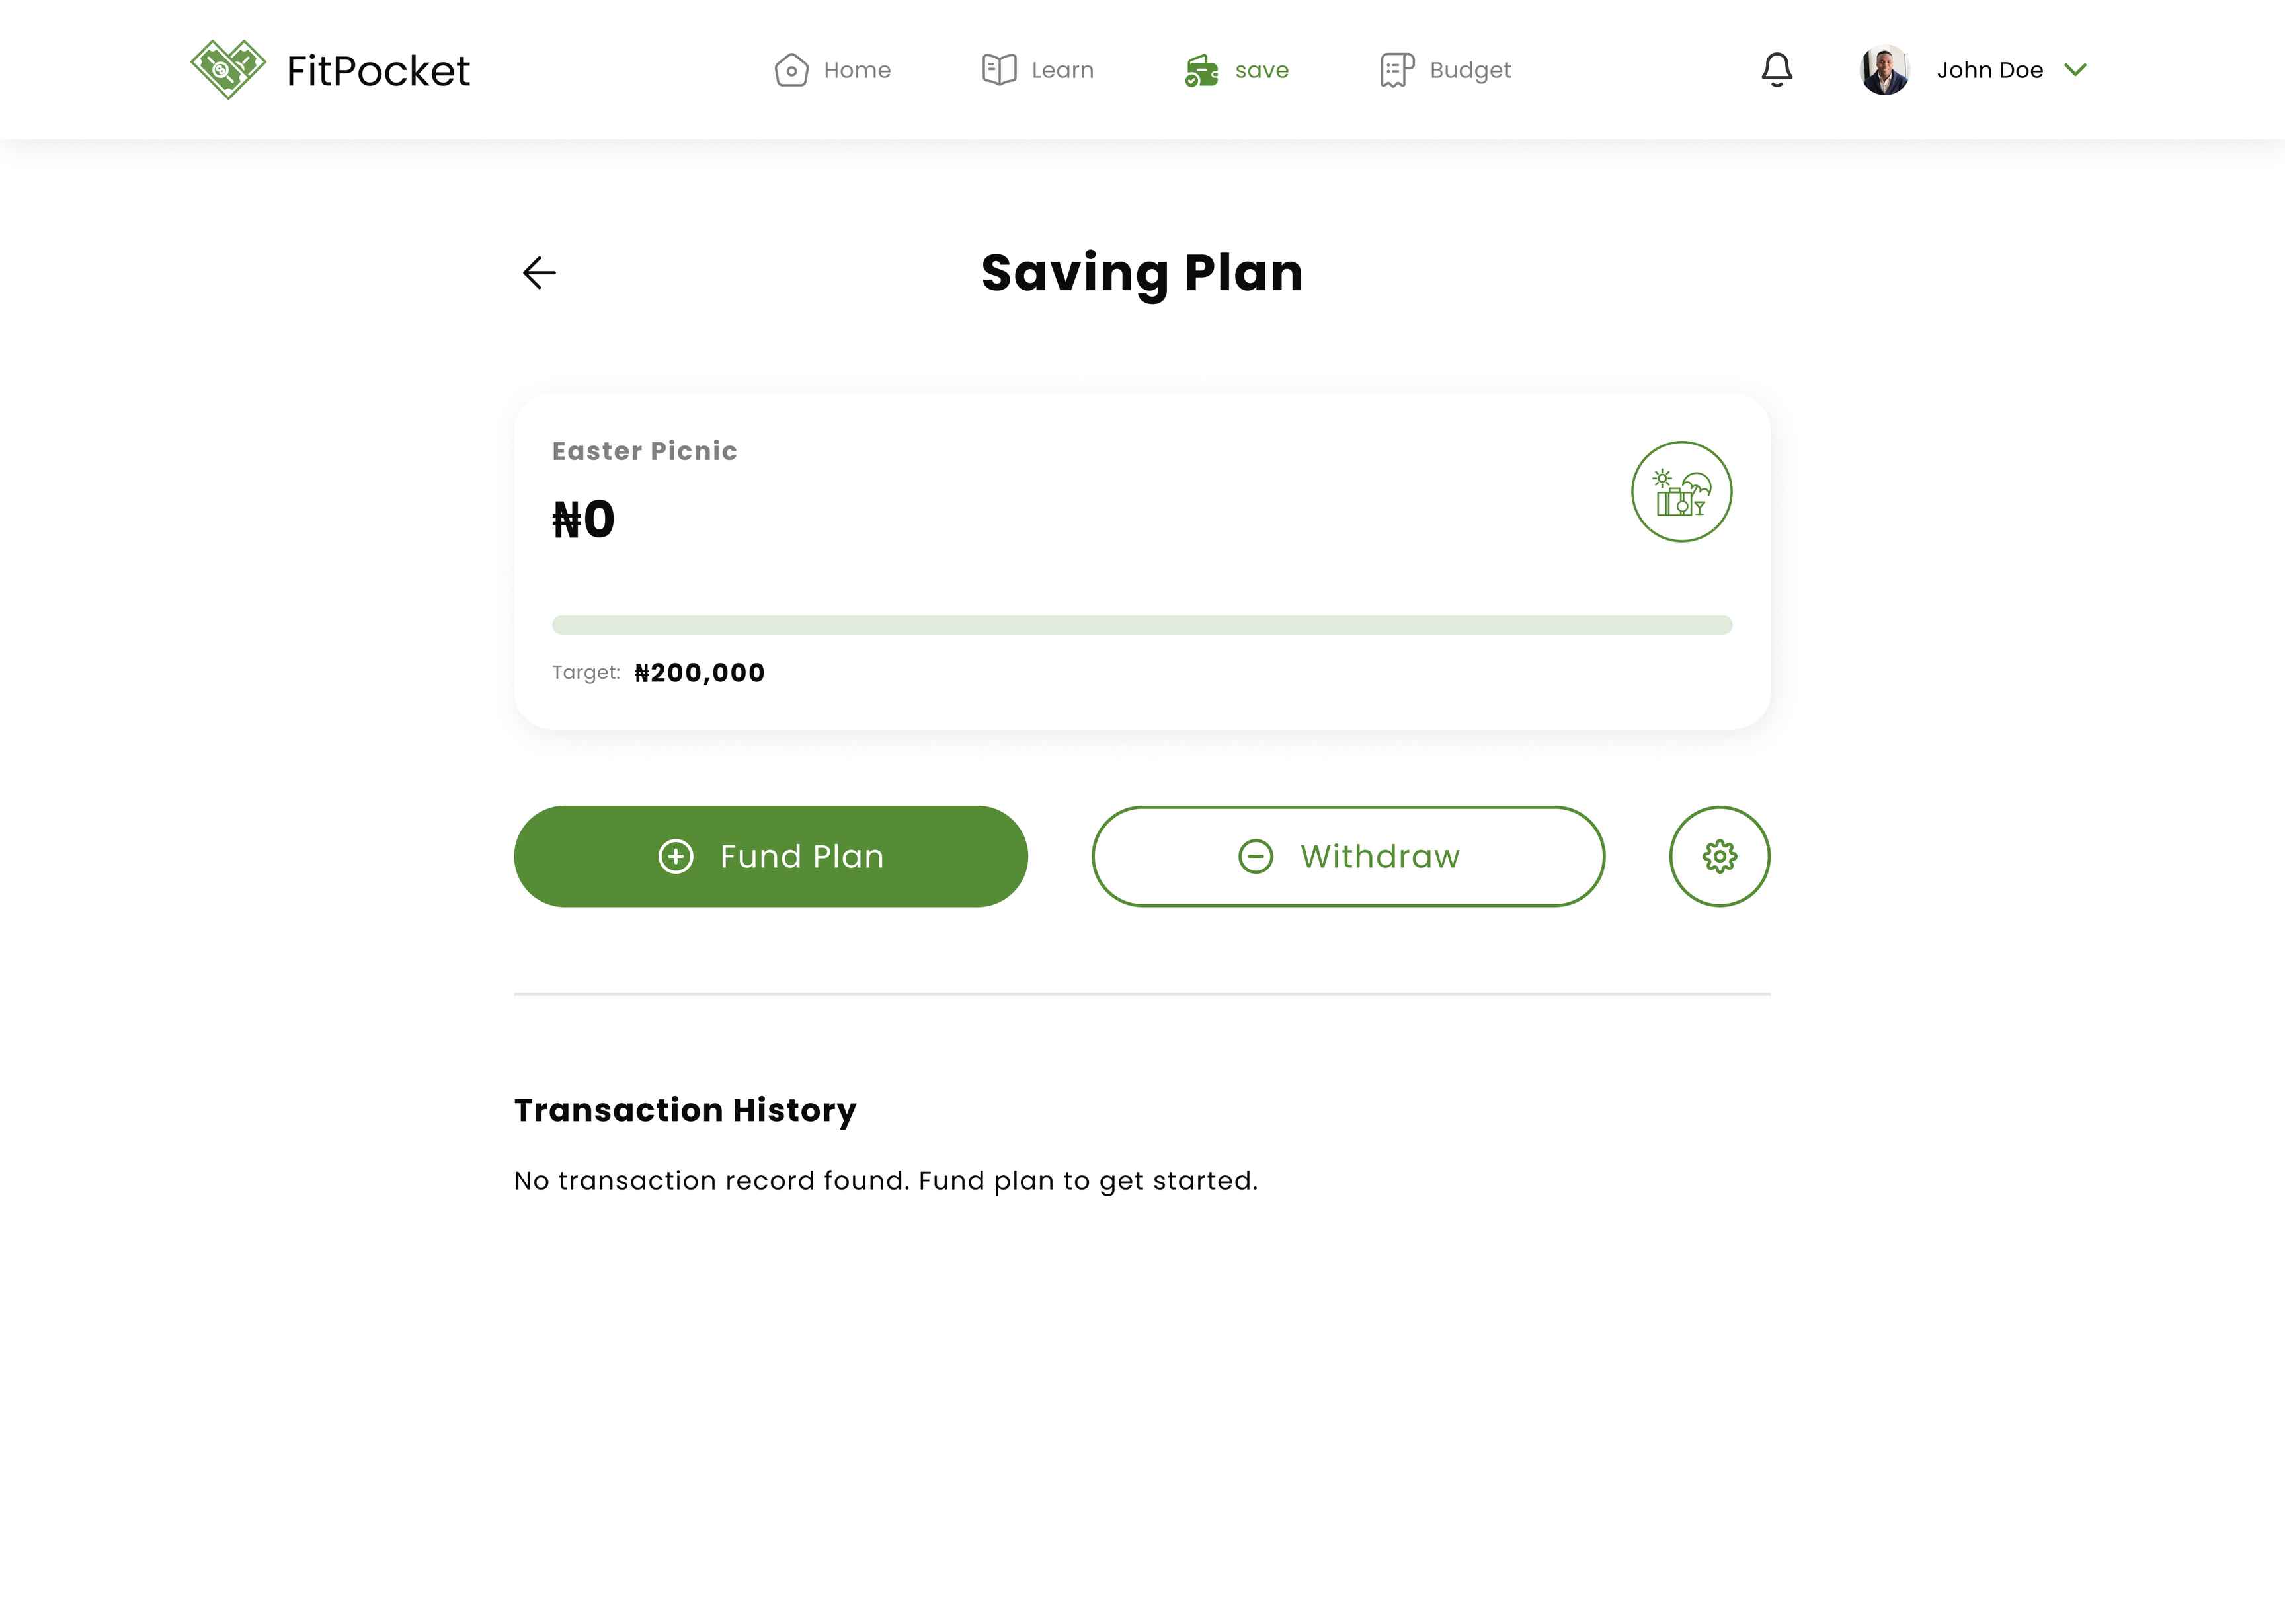Click the Easter Picnic vacation icon
This screenshot has height=1624, width=2285.
[1682, 492]
